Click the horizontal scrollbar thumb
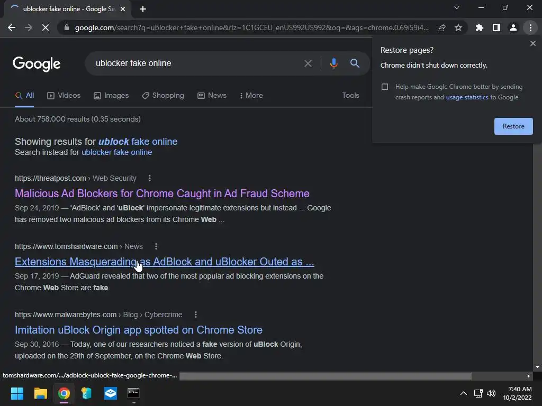Image resolution: width=542 pixels, height=406 pixels. pyautogui.click(x=326, y=376)
